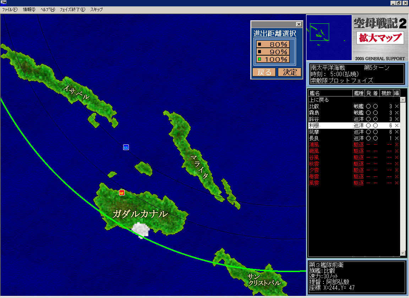Select the highlighted 利根 row
This screenshot has width=409, height=298.
(354, 125)
